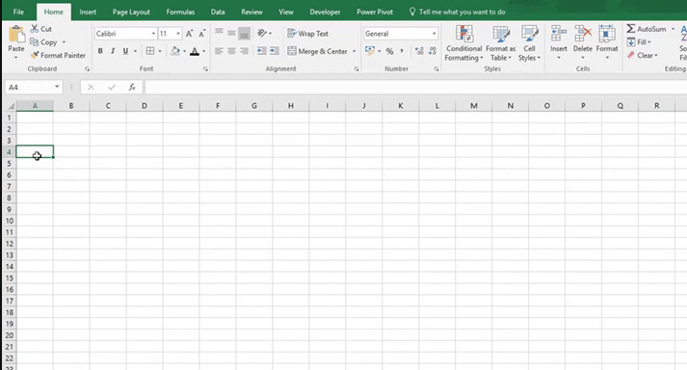Image resolution: width=687 pixels, height=370 pixels.
Task: Open the Format cells menu
Action: 607,42
